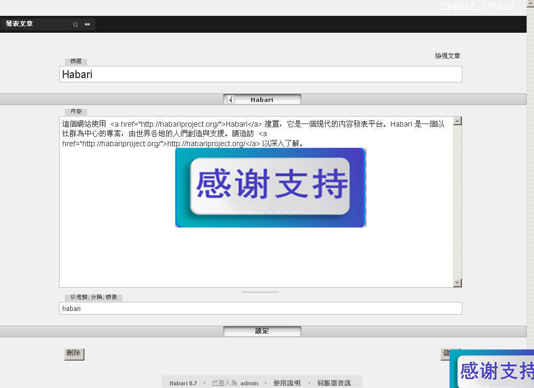The height and width of the screenshot is (388, 534).
Task: Click the 發表文章 menu title
Action: pos(19,24)
